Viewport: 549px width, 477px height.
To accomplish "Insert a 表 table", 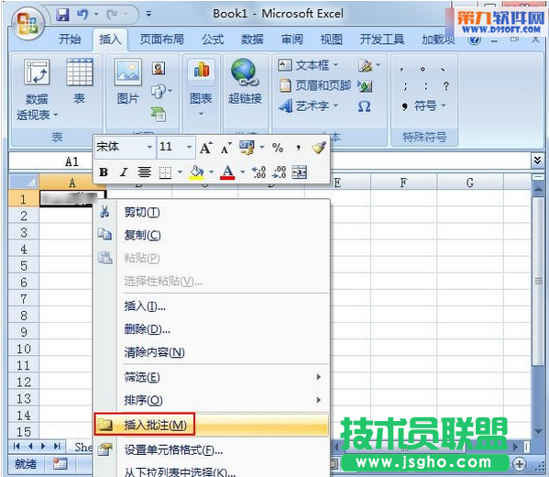I will point(80,82).
